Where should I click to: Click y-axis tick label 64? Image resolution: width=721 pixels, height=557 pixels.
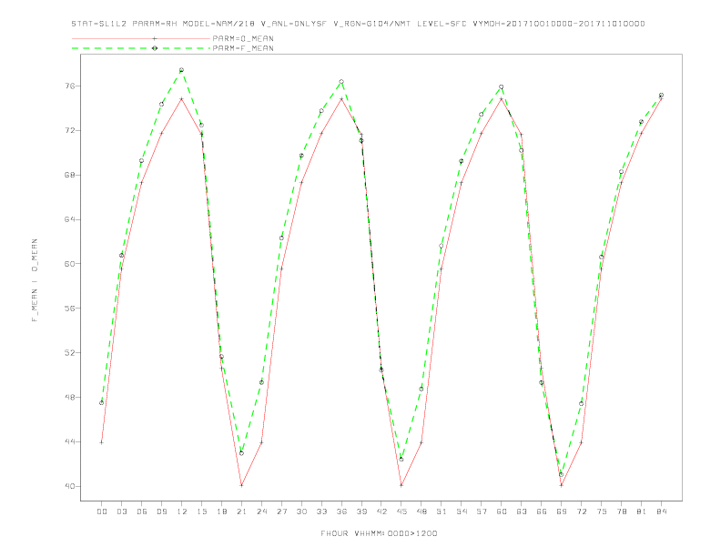70,219
